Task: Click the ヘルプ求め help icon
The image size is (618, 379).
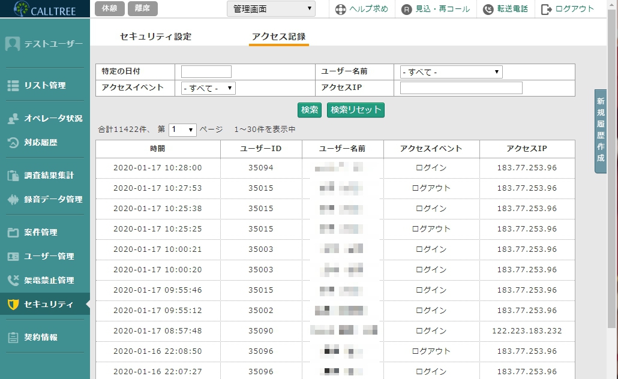Action: [x=340, y=9]
